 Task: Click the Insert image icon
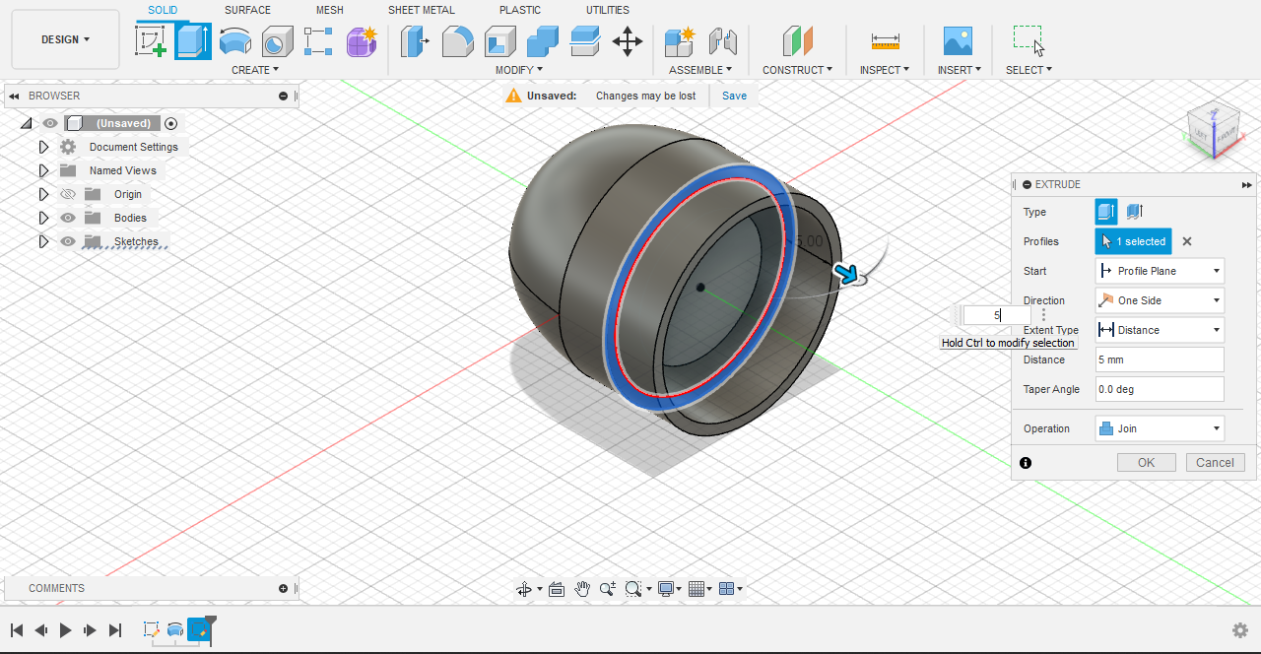point(958,41)
